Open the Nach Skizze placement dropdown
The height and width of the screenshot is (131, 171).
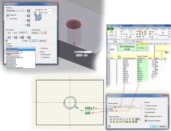pyautogui.click(x=15, y=10)
